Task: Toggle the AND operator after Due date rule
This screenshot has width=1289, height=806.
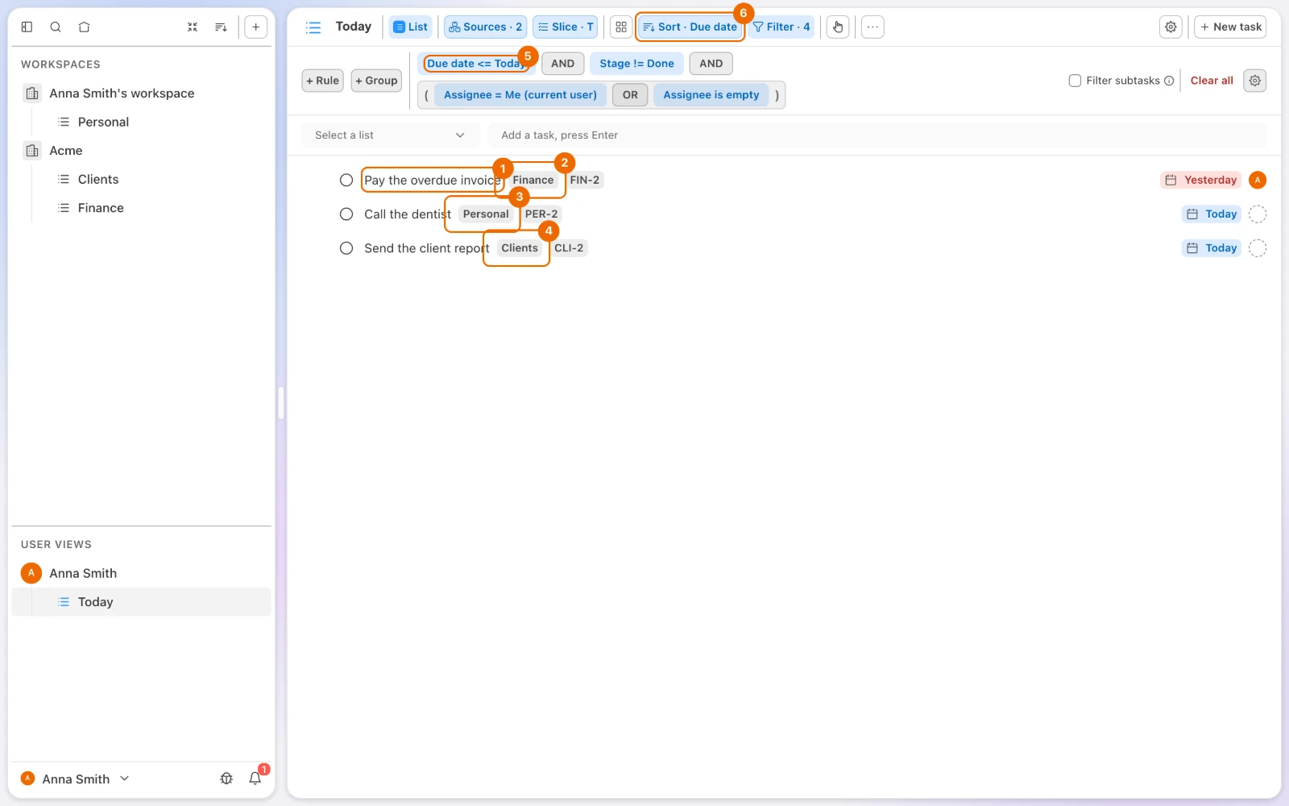Action: 562,64
